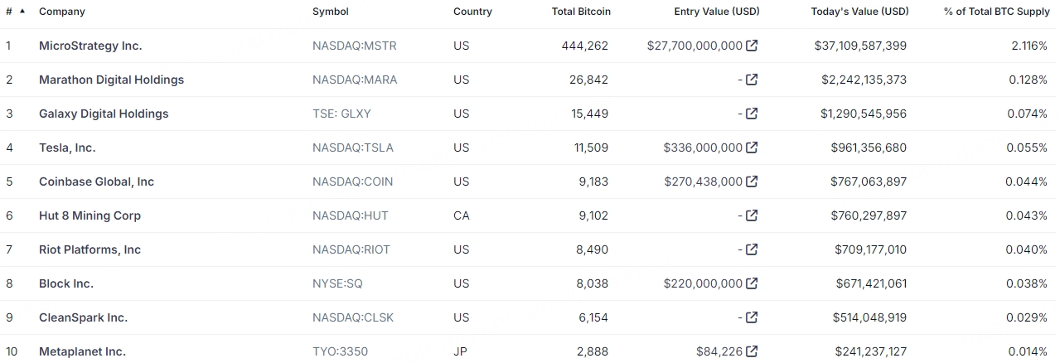Click the Company column header
Viewport: 1060px width, 363px height.
coord(61,12)
